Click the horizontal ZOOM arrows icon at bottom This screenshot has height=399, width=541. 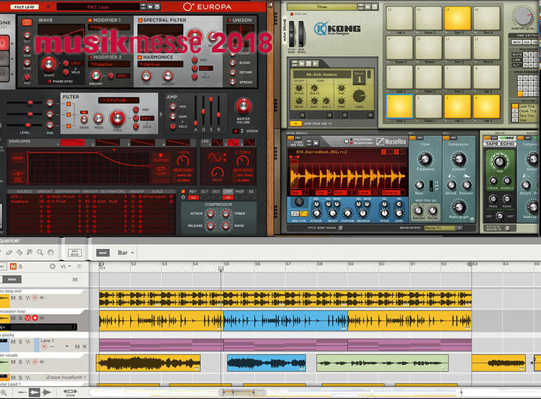point(70,392)
